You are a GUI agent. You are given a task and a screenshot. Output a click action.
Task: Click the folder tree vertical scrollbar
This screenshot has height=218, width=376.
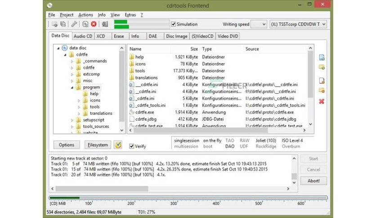point(122,89)
